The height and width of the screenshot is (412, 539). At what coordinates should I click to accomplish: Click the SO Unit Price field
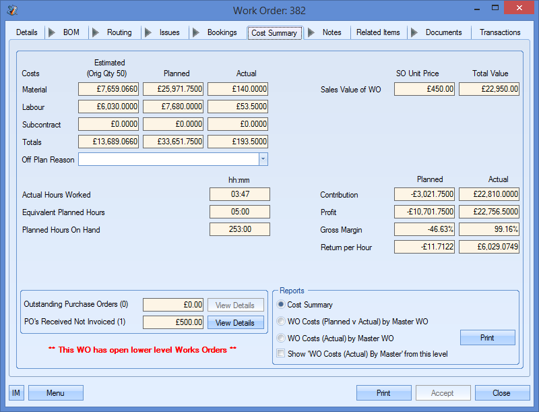(424, 90)
